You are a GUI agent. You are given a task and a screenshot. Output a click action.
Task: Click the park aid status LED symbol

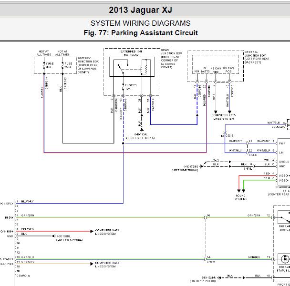(x=285, y=259)
